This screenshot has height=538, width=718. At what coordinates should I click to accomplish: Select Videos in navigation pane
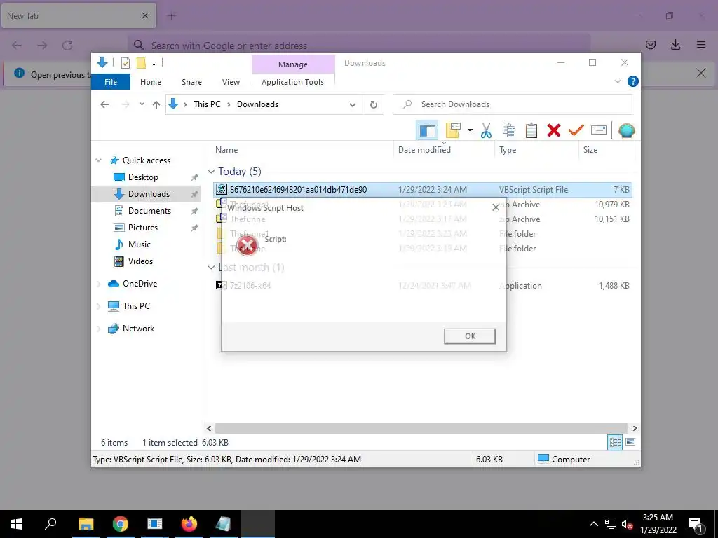(140, 261)
